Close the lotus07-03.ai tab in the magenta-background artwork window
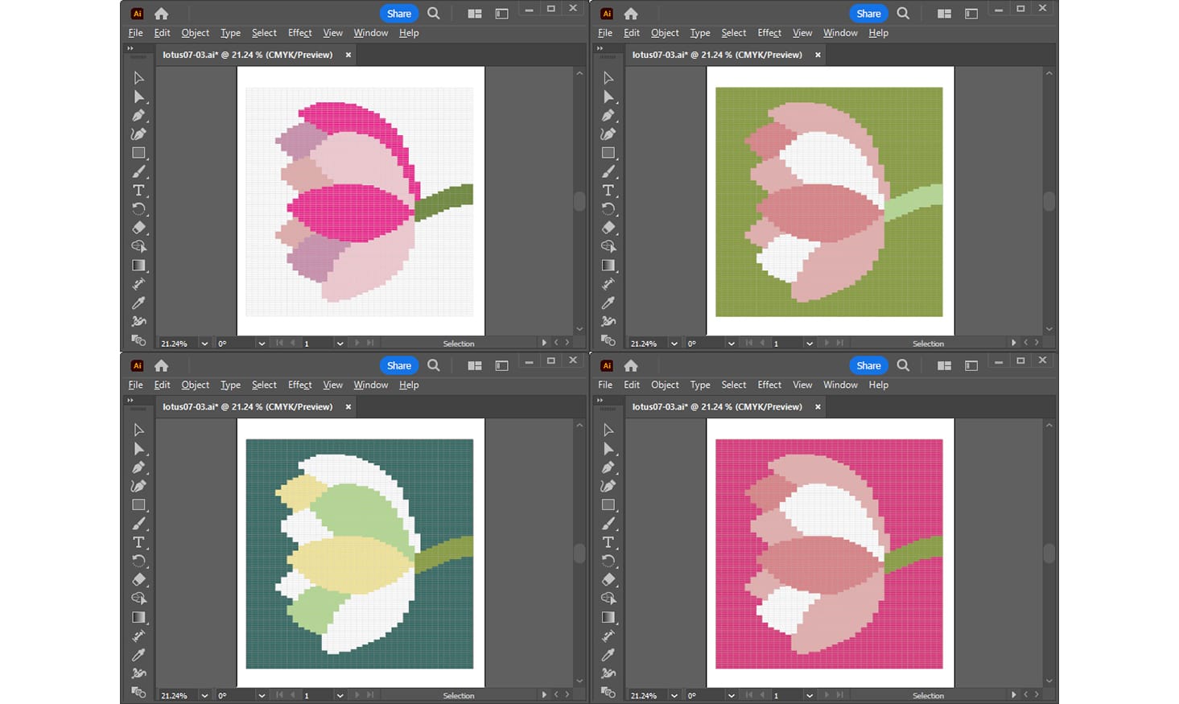Image resolution: width=1179 pixels, height=704 pixels. (x=818, y=407)
